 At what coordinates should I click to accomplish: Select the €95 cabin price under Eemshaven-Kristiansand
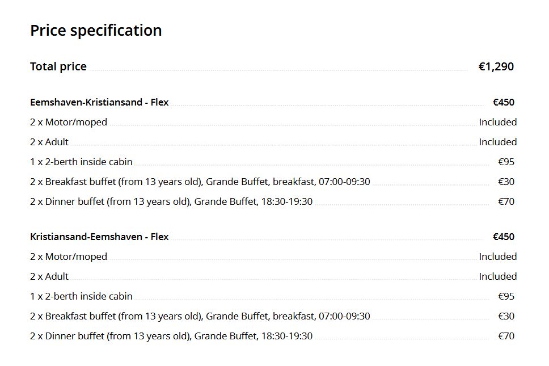click(x=506, y=162)
